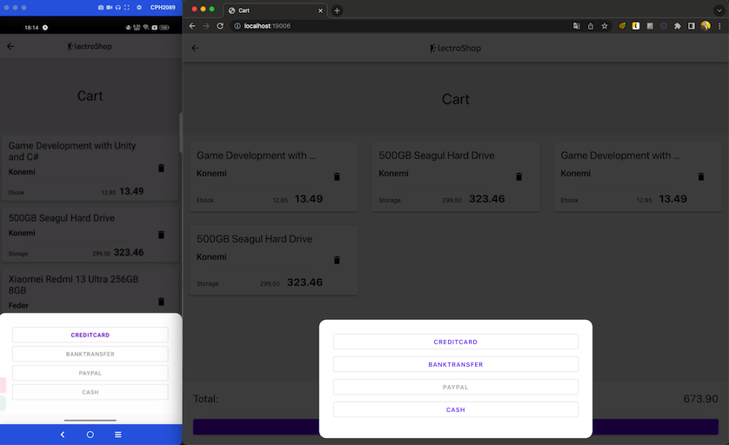The image size is (729, 445).
Task: Click the 18:14 clock in phone status bar
Action: [x=31, y=28]
